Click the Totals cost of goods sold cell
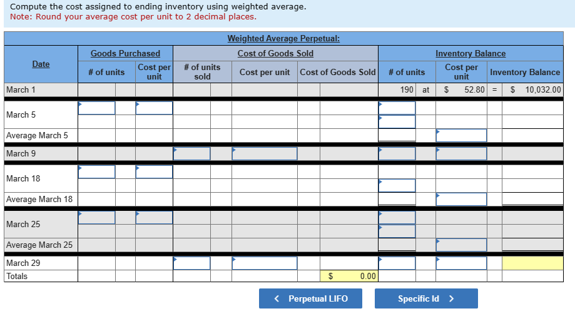Image resolution: width=575 pixels, height=316 pixels. 349,276
